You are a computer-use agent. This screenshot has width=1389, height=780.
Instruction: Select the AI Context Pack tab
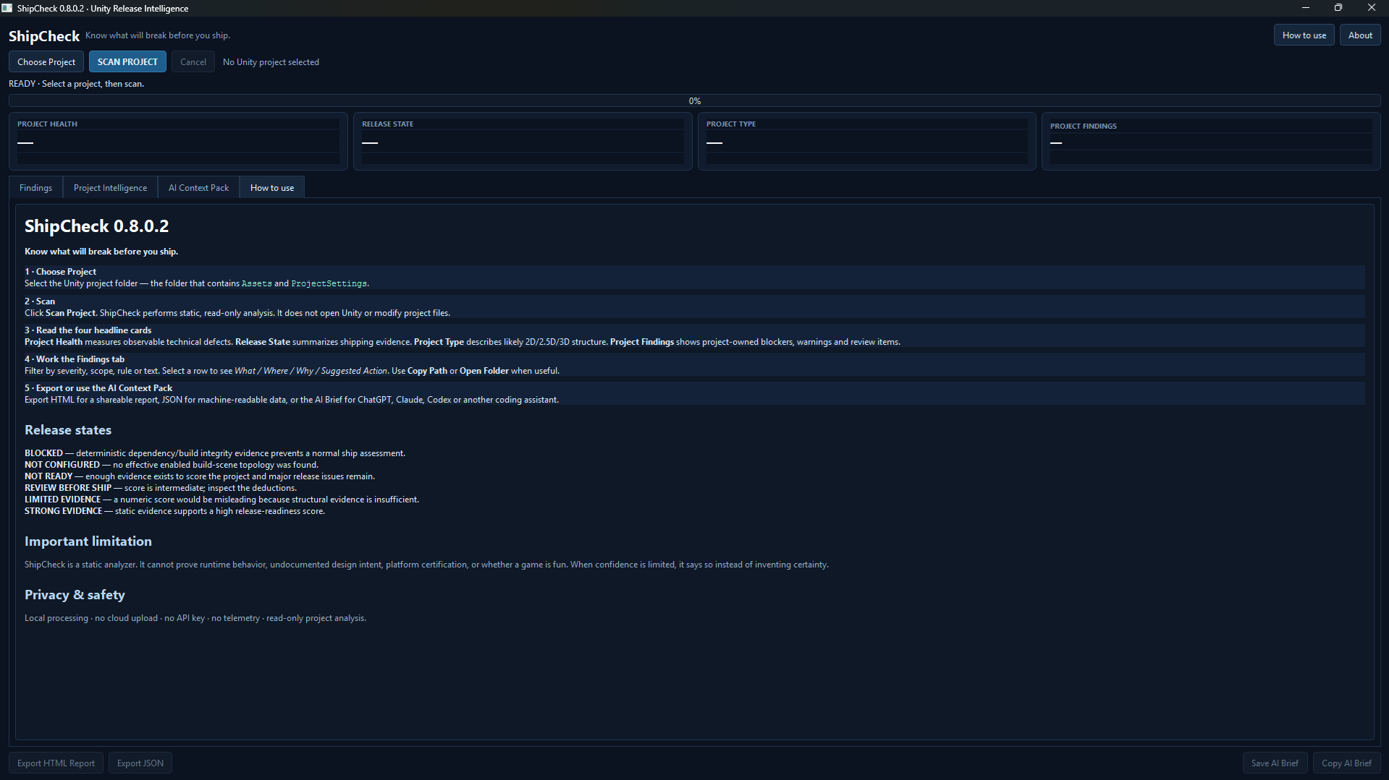[x=198, y=188]
